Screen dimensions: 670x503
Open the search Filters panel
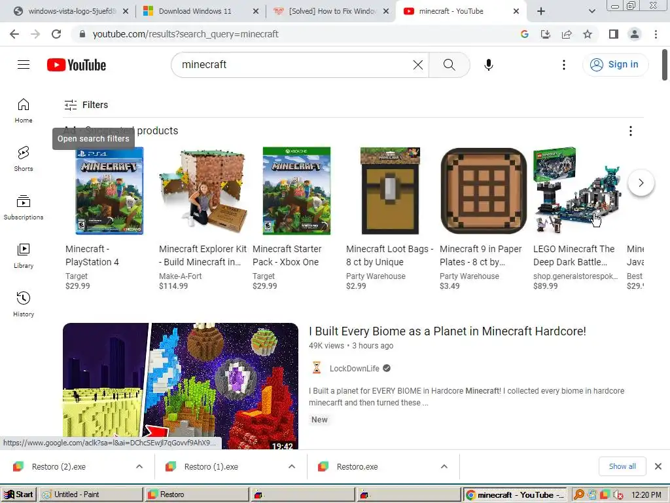86,105
